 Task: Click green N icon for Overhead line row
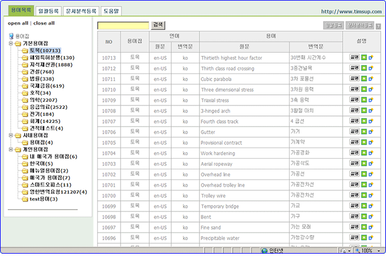tap(364, 174)
